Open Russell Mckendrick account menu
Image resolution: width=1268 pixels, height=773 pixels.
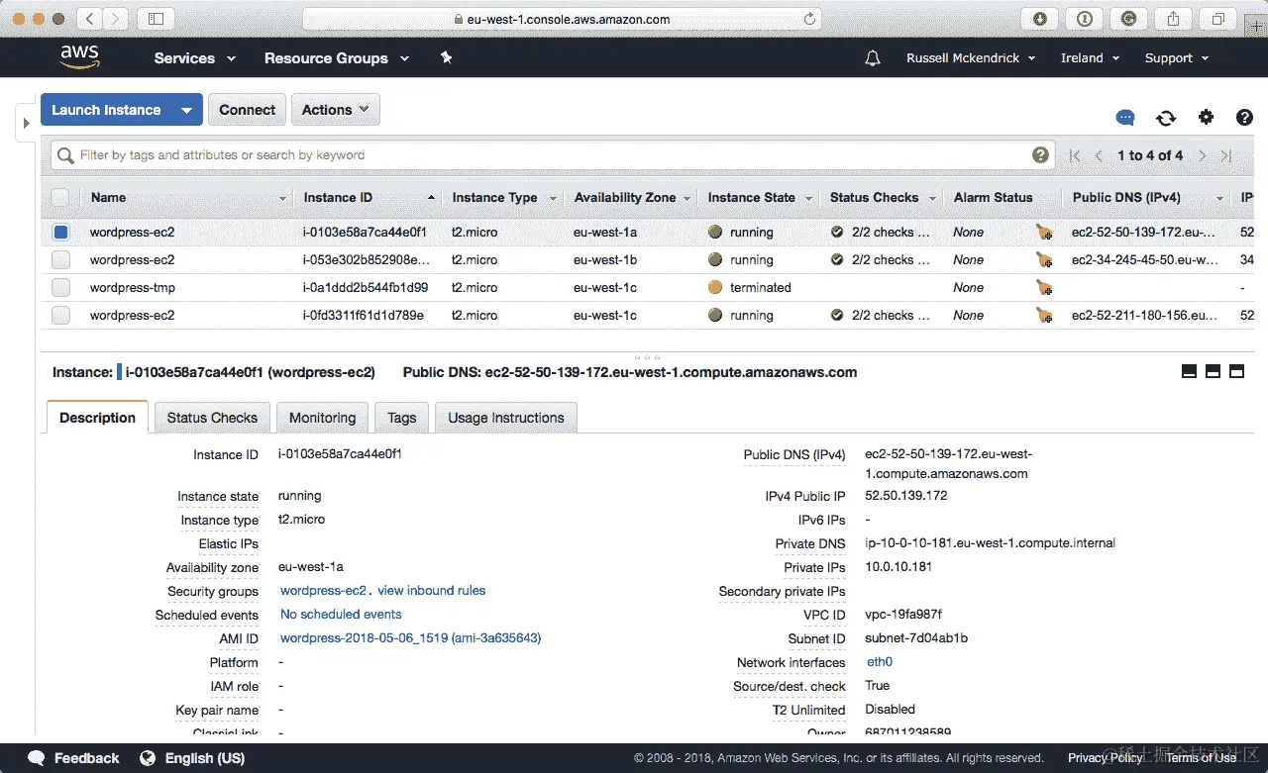coord(971,58)
